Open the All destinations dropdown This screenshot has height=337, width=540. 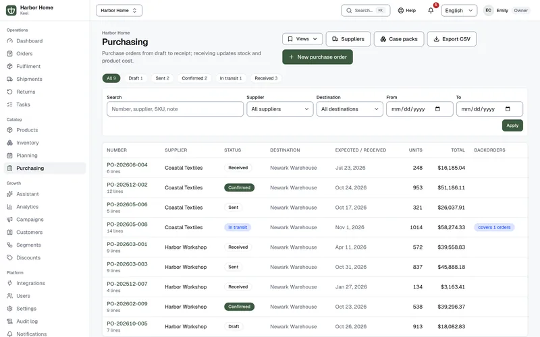[x=350, y=109]
